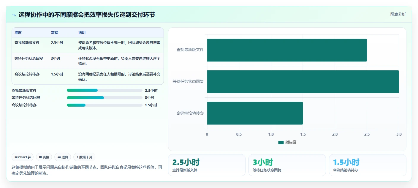Click the 查找最新版文件 progress bar

(104, 90)
